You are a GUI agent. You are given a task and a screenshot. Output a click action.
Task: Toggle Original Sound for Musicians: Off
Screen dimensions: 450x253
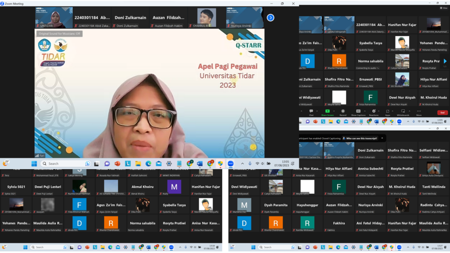click(x=59, y=33)
